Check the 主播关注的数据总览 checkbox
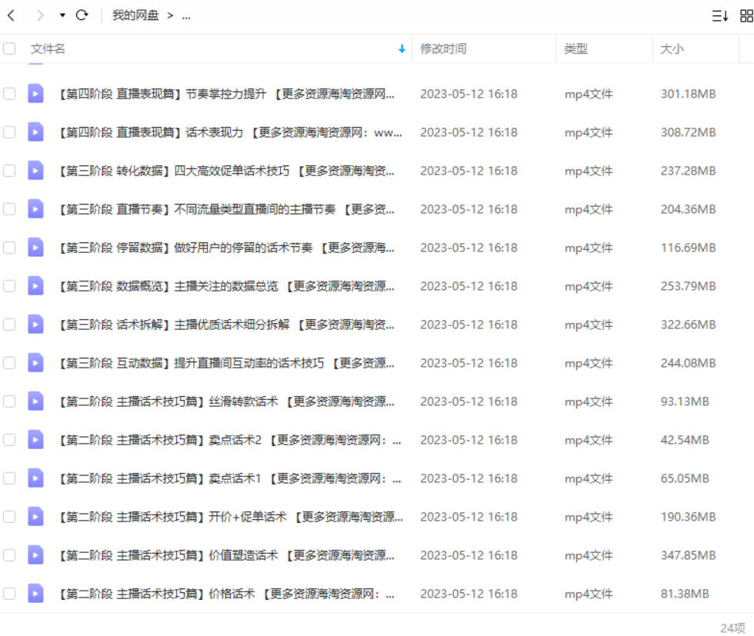 9,285
